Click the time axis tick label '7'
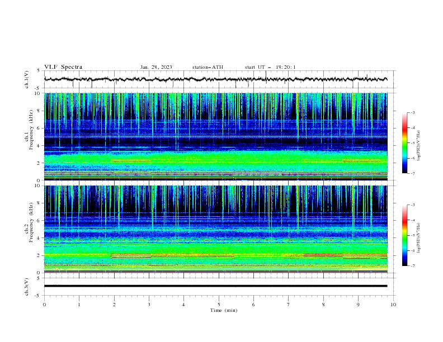443x342 pixels. click(289, 305)
